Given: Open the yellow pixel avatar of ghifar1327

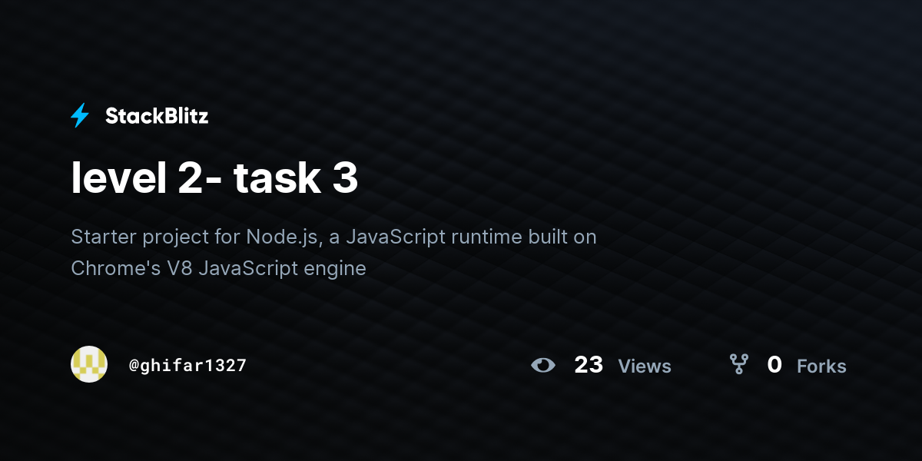Looking at the screenshot, I should 89,364.
